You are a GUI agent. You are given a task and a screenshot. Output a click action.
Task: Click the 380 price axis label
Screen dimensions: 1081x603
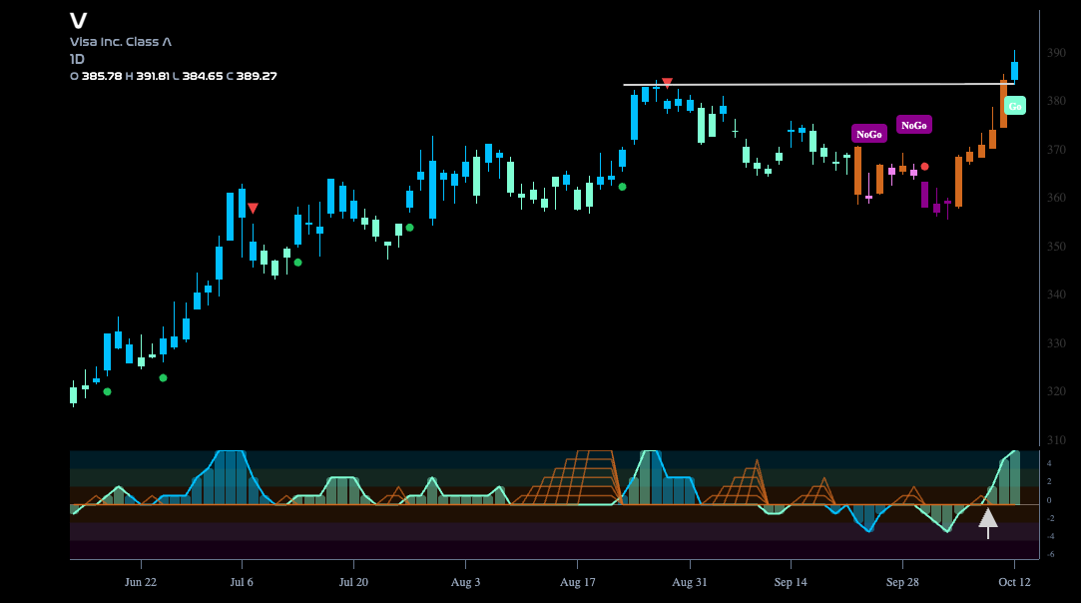1056,101
